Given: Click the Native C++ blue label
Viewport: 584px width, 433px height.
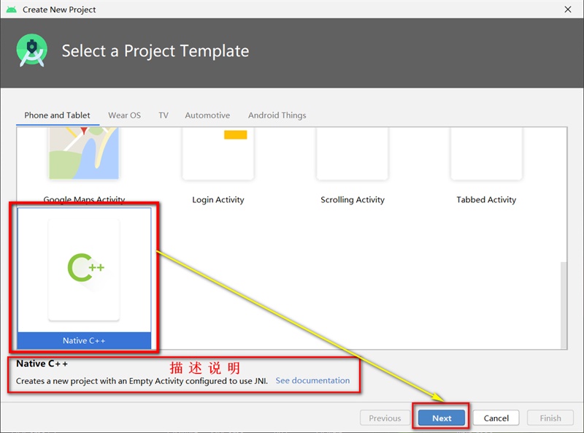Looking at the screenshot, I should (x=84, y=340).
